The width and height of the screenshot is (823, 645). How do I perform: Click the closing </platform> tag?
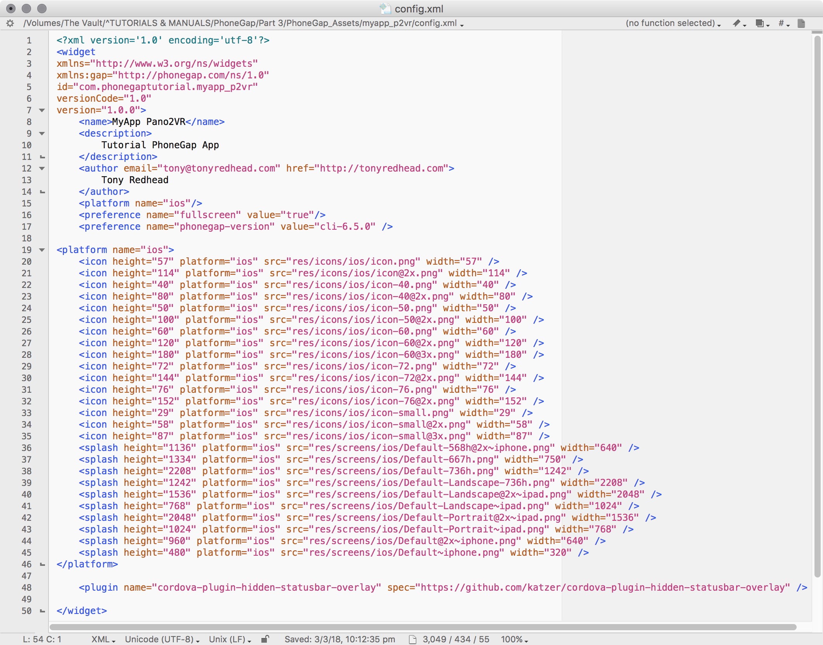[x=87, y=564]
